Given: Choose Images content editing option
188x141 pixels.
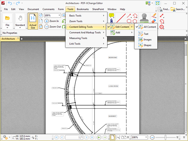Looking at the screenshot, I should 147,40.
